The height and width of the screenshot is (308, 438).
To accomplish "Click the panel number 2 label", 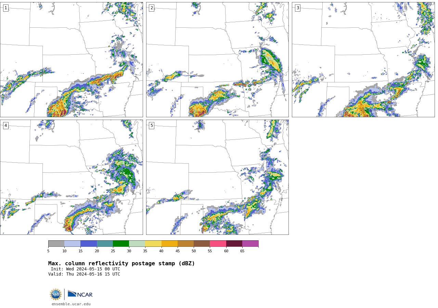I will pyautogui.click(x=152, y=8).
